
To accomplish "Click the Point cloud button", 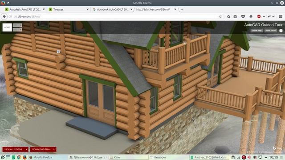I will pos(271,31).
